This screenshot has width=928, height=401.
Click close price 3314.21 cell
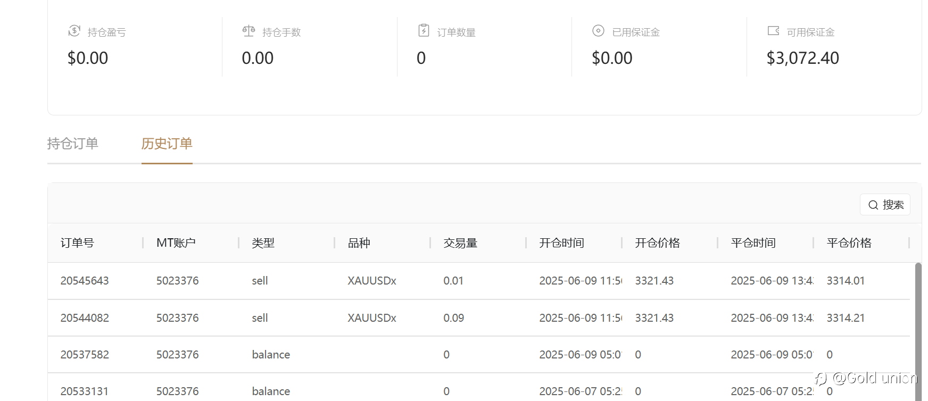[846, 318]
